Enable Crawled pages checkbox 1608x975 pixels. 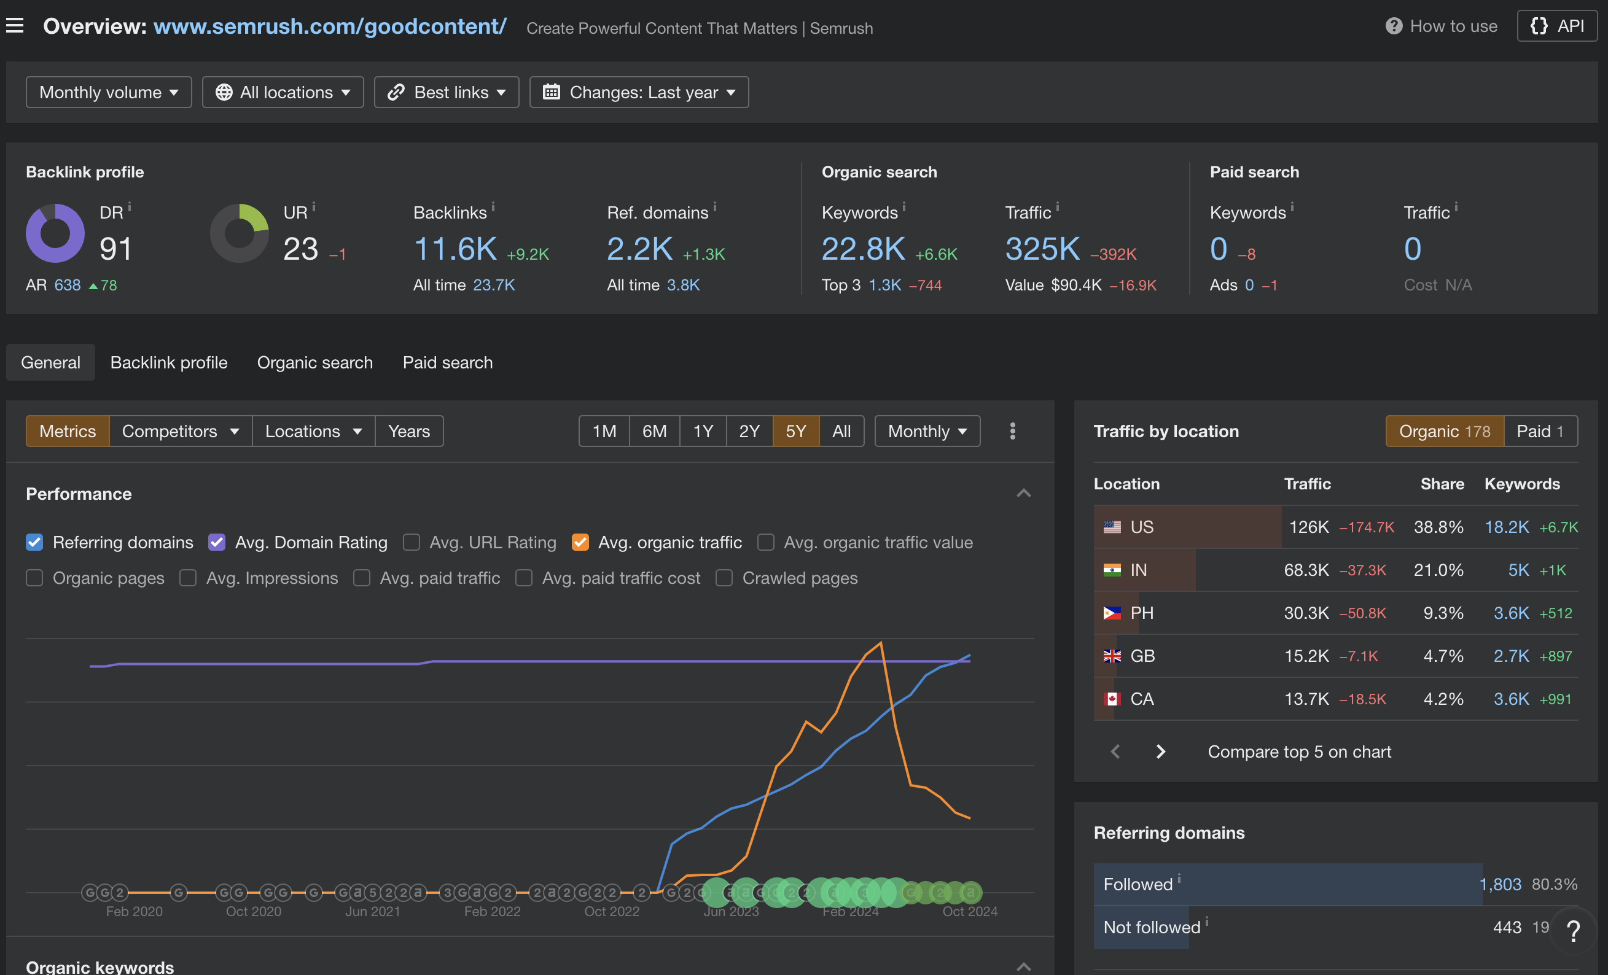pyautogui.click(x=724, y=578)
